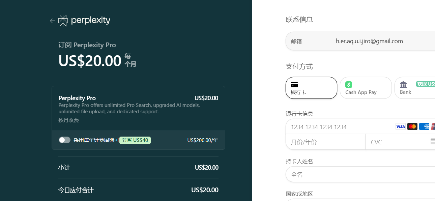Click the email field with h.er.aq.u.i.jiro@gmail.com

[360, 41]
